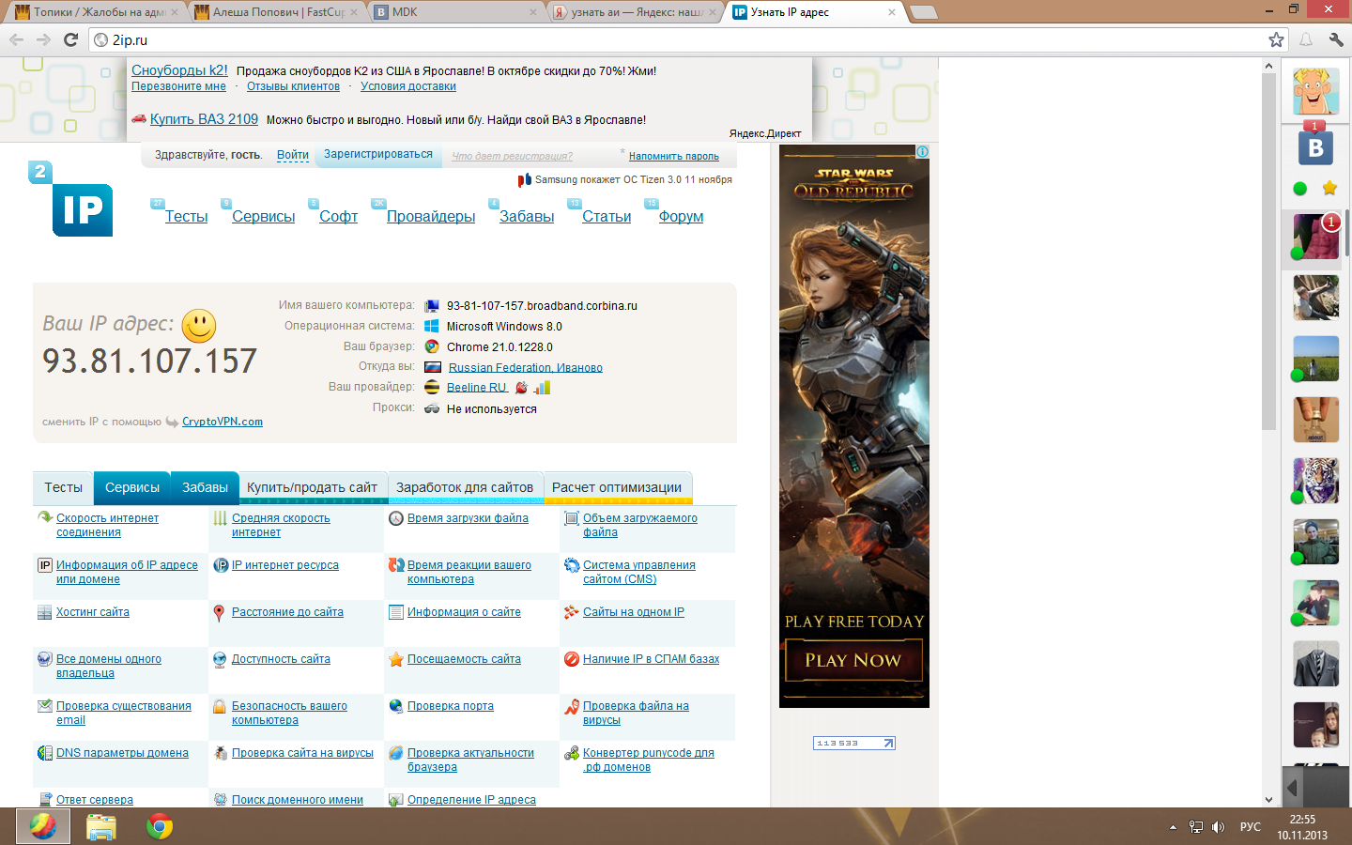Click the green status dot in sidebar
Image resolution: width=1352 pixels, height=845 pixels.
click(1300, 189)
